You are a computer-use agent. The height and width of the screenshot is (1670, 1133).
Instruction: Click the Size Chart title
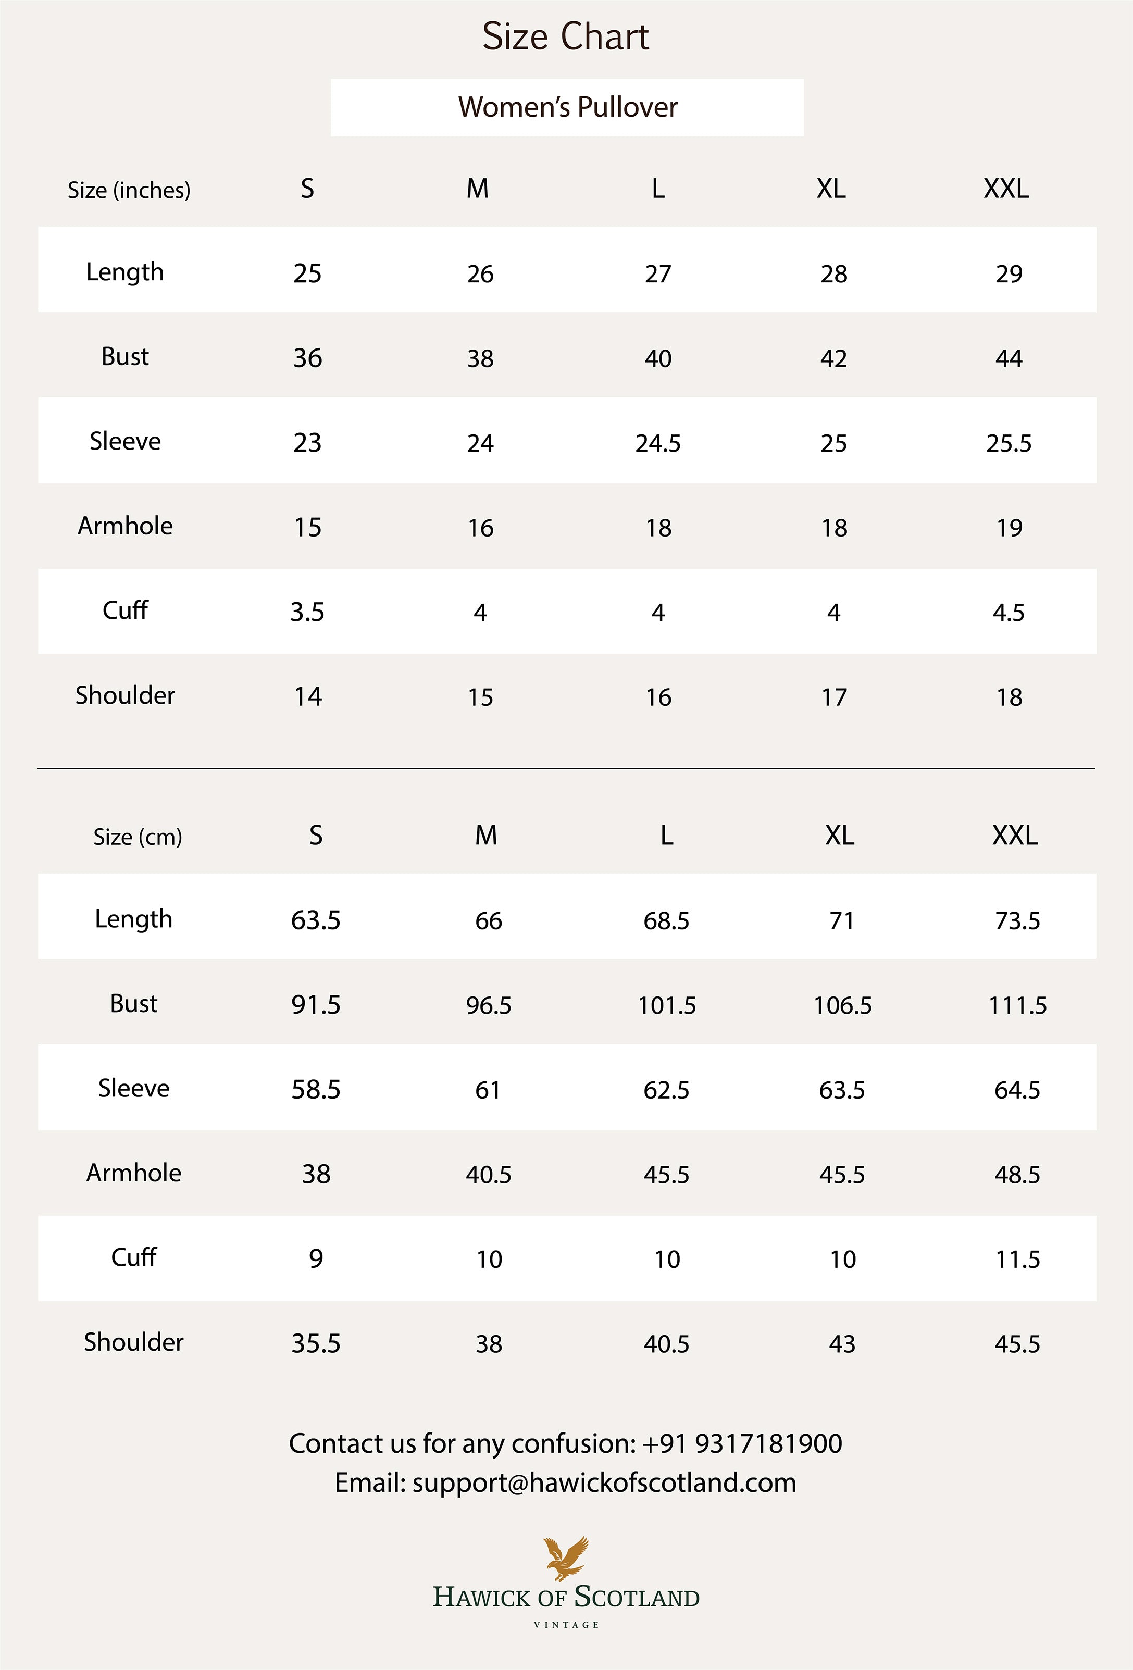click(565, 36)
